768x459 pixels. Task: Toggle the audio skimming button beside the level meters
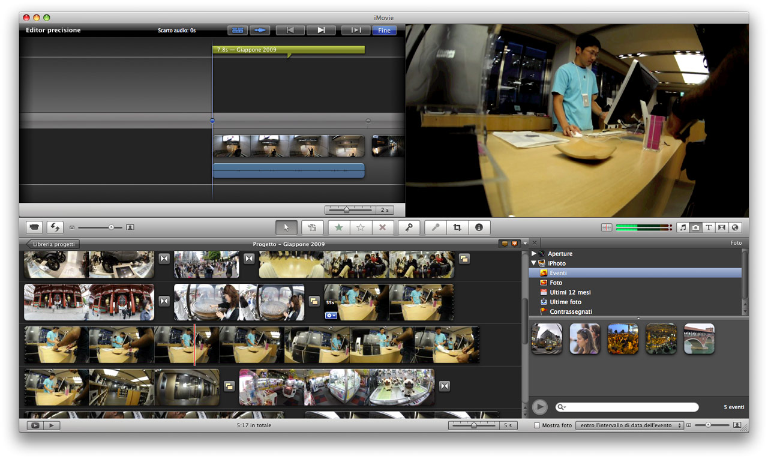point(607,227)
